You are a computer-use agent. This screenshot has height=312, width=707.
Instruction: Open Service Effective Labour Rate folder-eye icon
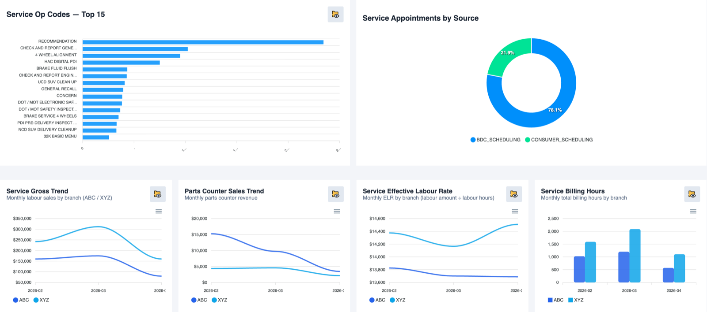pos(513,194)
